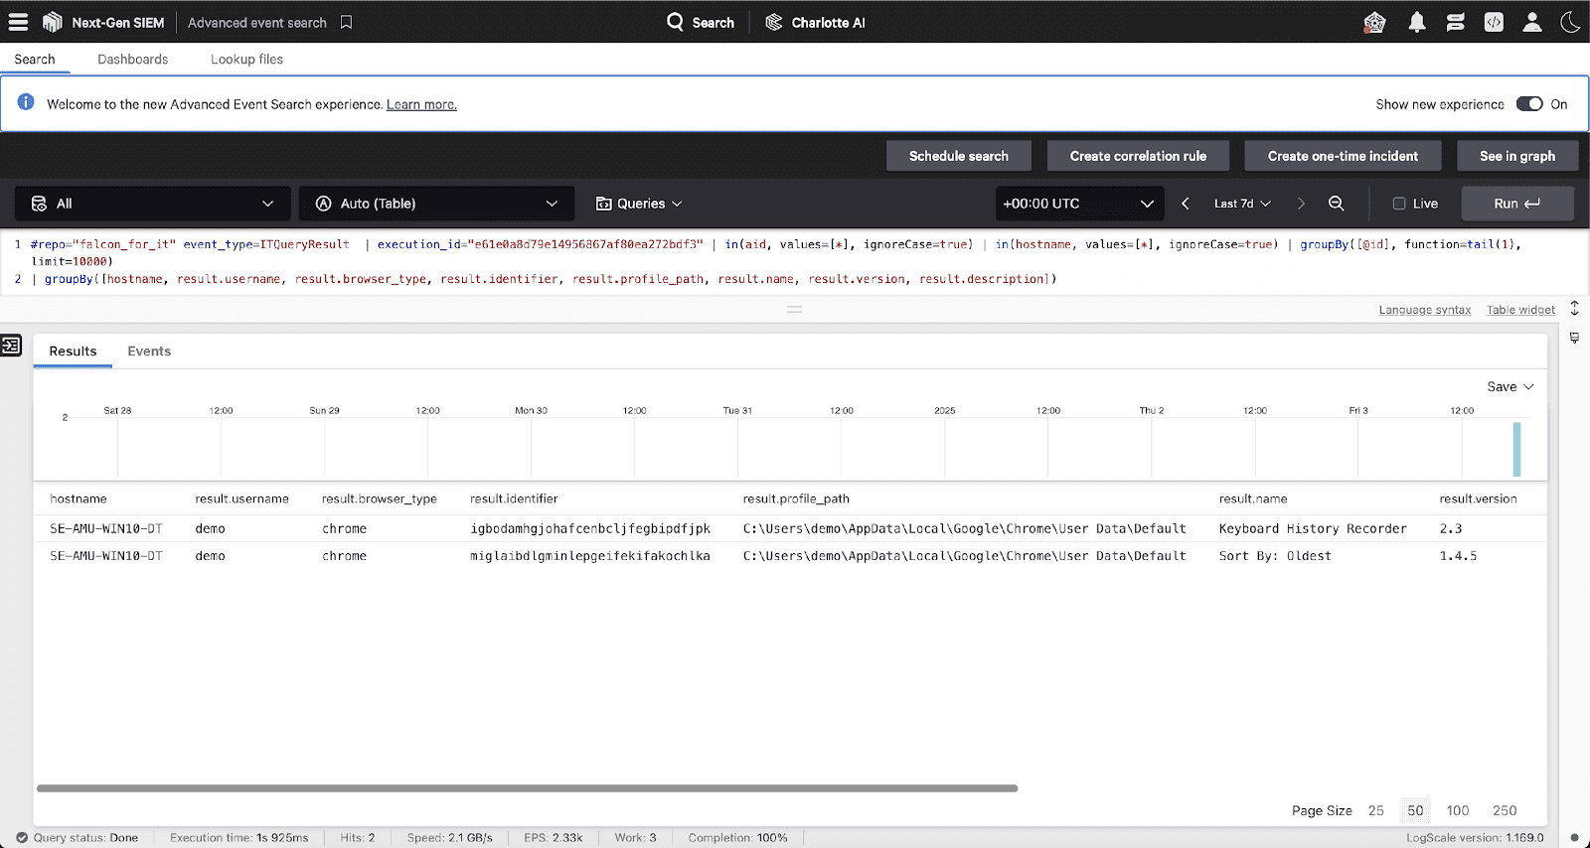Select the Search tab
1590x848 pixels.
click(35, 59)
